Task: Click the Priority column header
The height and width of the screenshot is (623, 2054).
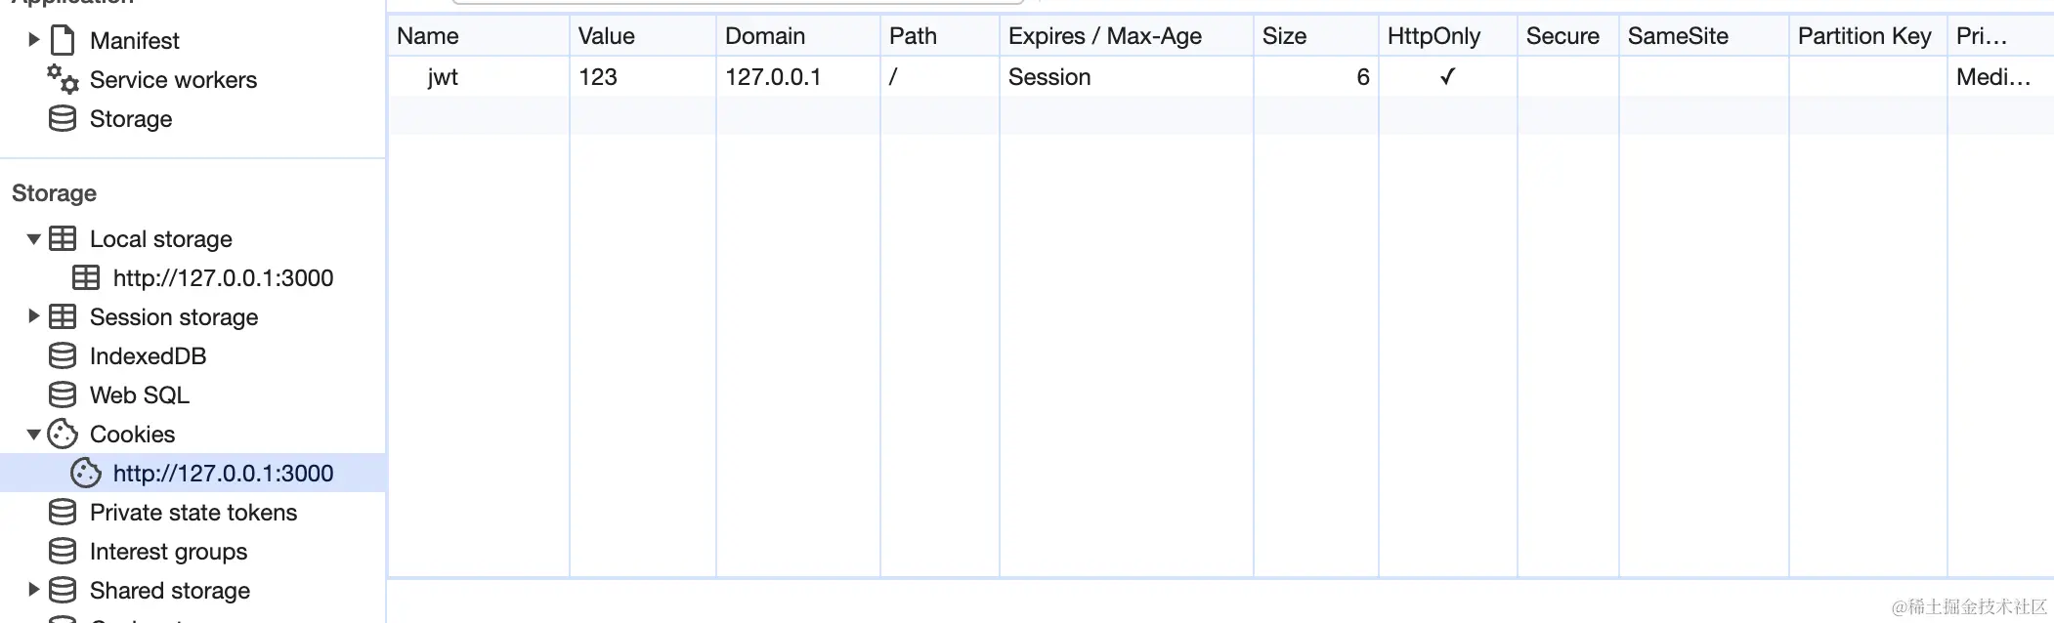Action: 2000,36
